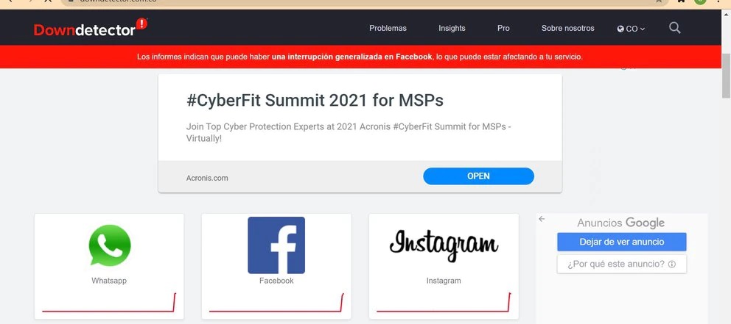Viewport: 731px width, 324px height.
Task: Open the Problemas menu item
Action: point(388,29)
